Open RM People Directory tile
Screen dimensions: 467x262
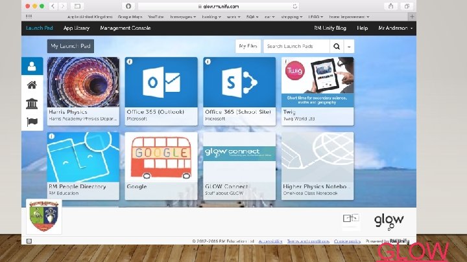coord(83,166)
